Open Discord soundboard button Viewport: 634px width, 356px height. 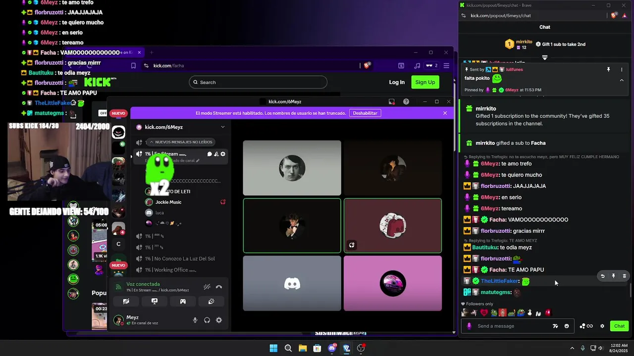tap(211, 301)
